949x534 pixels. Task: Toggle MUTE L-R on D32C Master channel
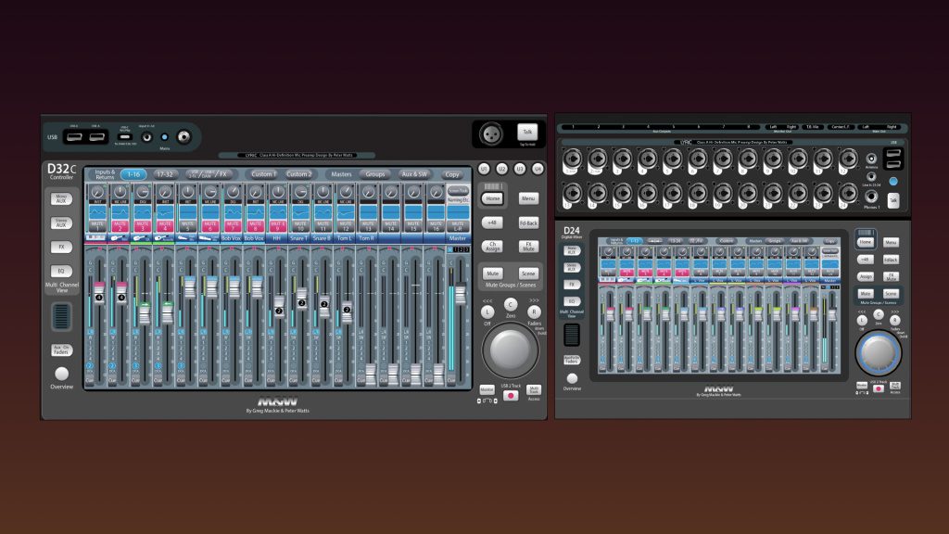click(x=458, y=226)
